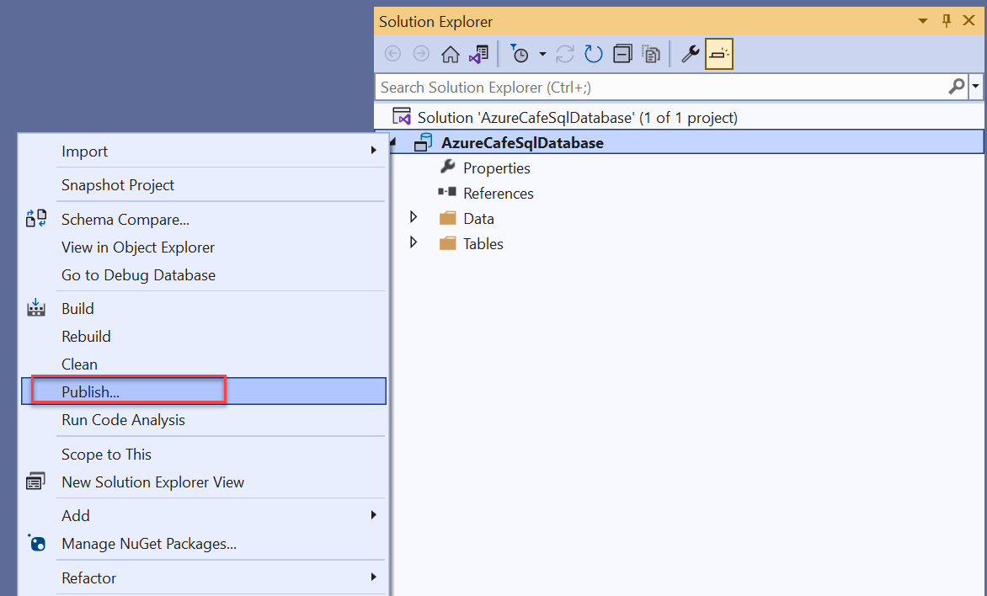
Task: Click the database project icon
Action: (x=423, y=143)
